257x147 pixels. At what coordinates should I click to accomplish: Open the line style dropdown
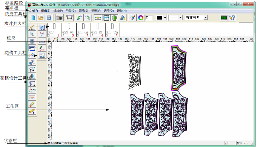[x=175, y=18]
